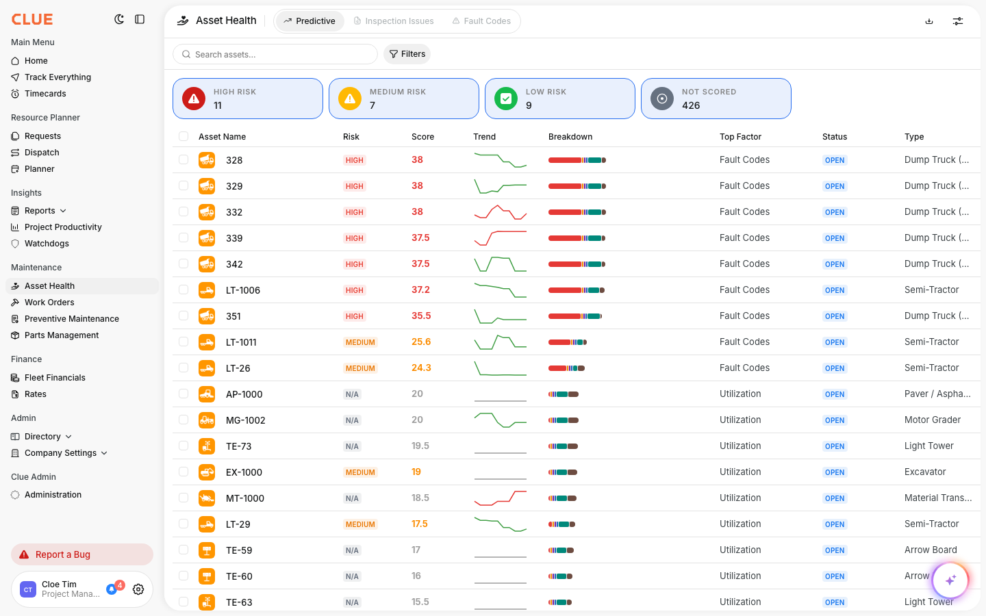Click the Medium Risk yellow warning icon
The width and height of the screenshot is (986, 616).
(350, 99)
